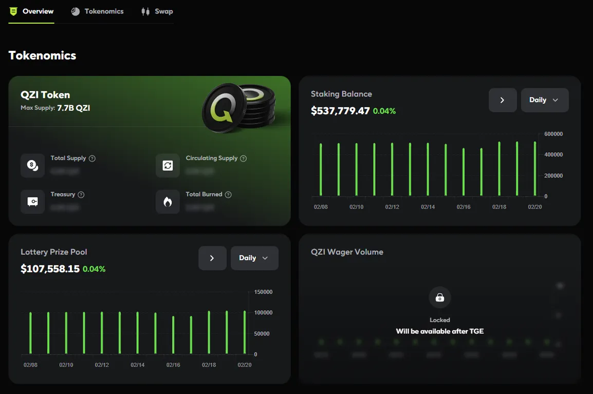Click the QZI token coin stack image
This screenshot has height=394, width=593.
click(238, 108)
